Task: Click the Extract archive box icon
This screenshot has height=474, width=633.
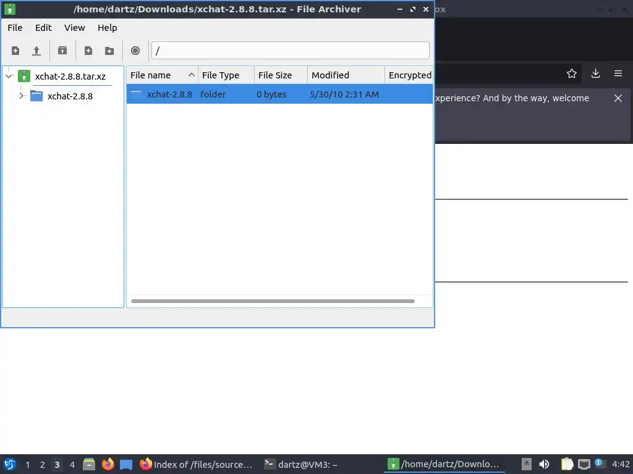Action: pyautogui.click(x=62, y=51)
